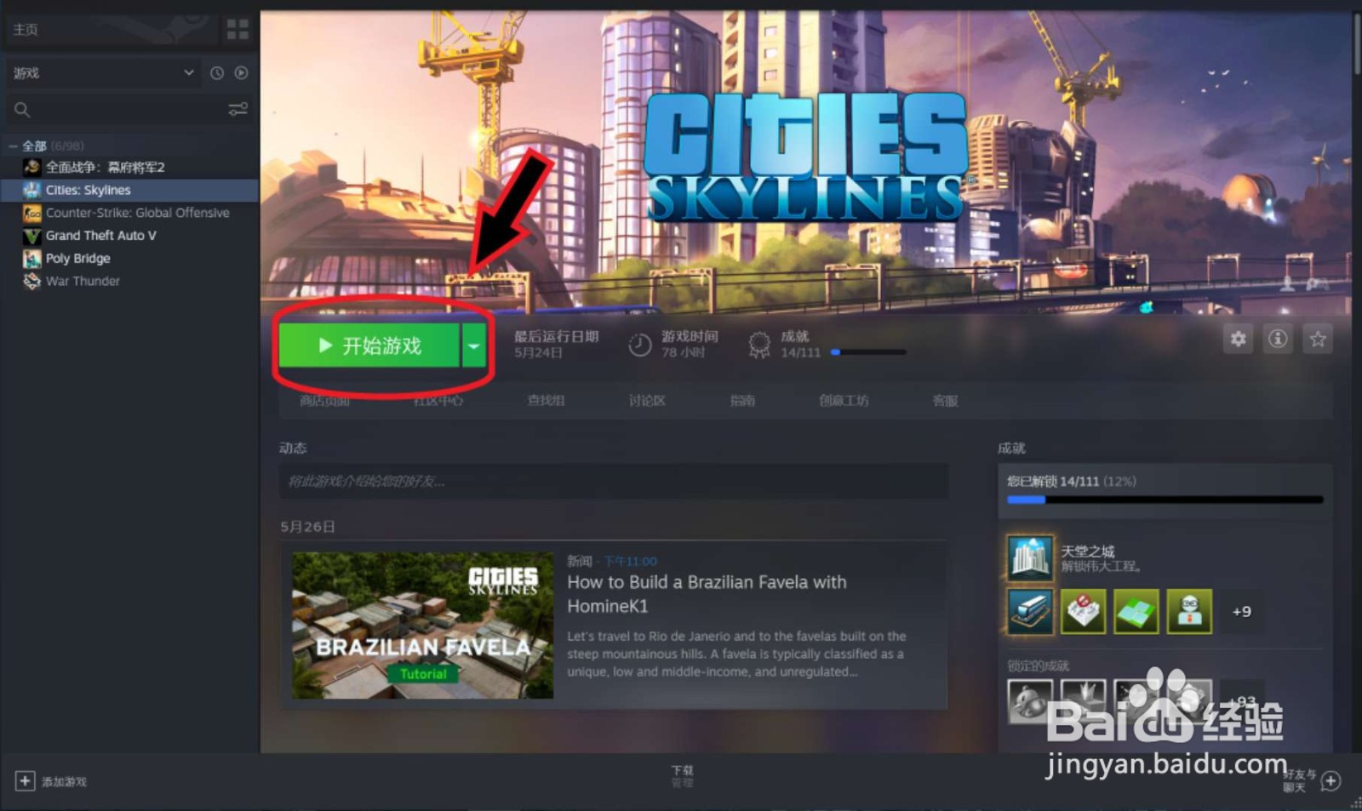
Task: Click the 锁定的成就 label
Action: (1038, 665)
